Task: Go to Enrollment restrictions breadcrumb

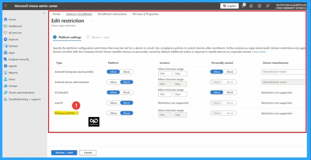Action: click(x=112, y=14)
